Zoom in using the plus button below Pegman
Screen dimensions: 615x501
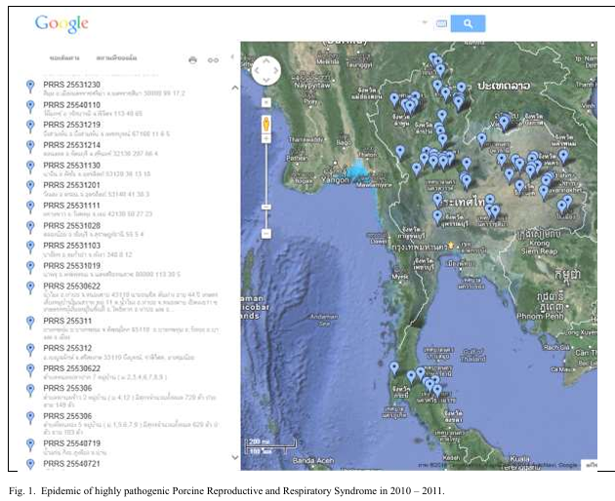tap(266, 138)
